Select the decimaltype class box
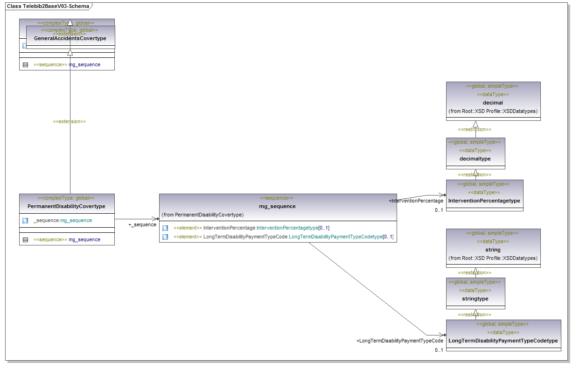The image size is (580, 370). coord(475,159)
